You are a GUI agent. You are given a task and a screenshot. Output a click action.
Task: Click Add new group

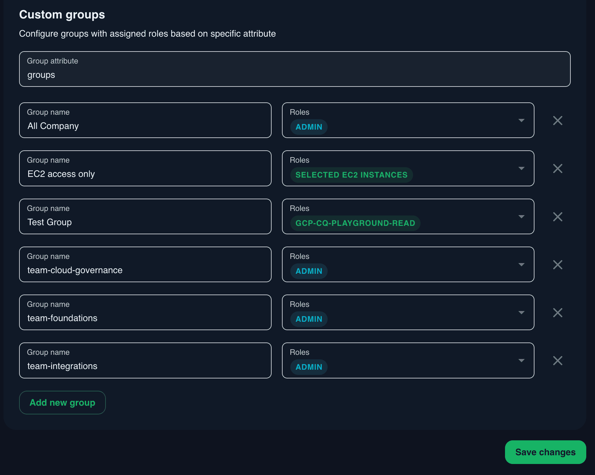click(62, 402)
